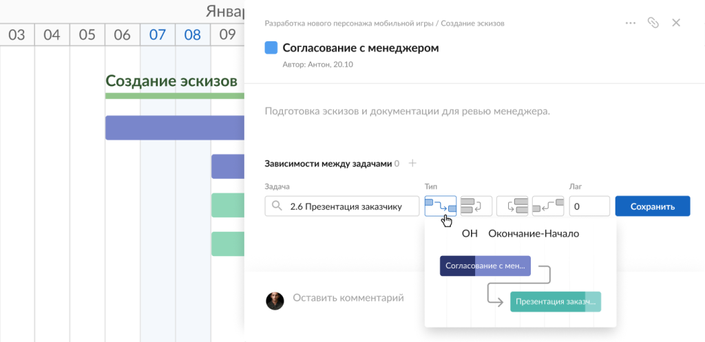Click the Лаг input field
705x342 pixels.
coord(589,206)
